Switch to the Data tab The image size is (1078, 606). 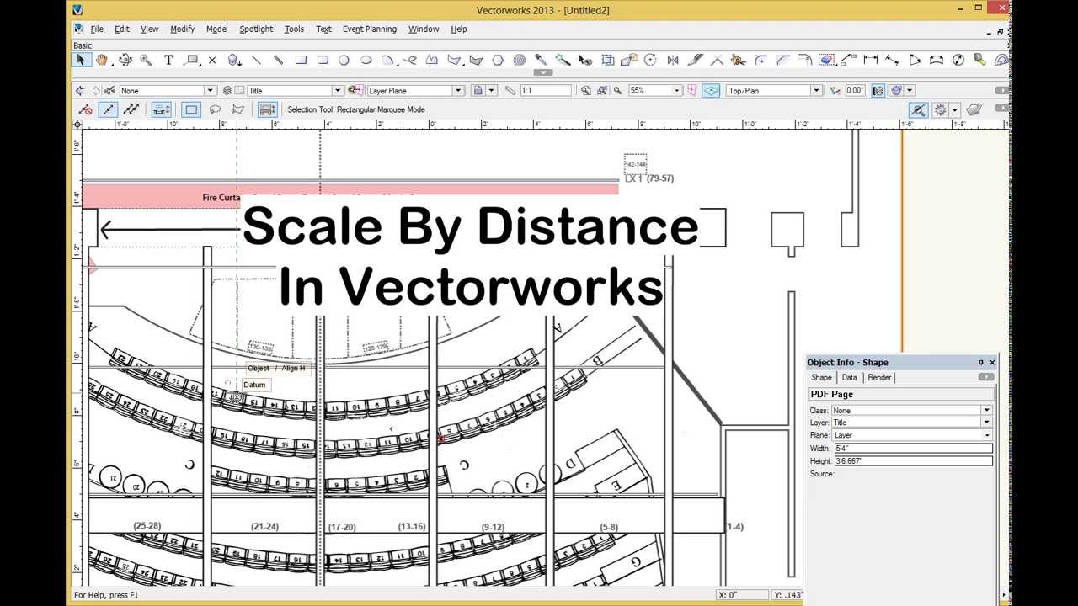(849, 377)
